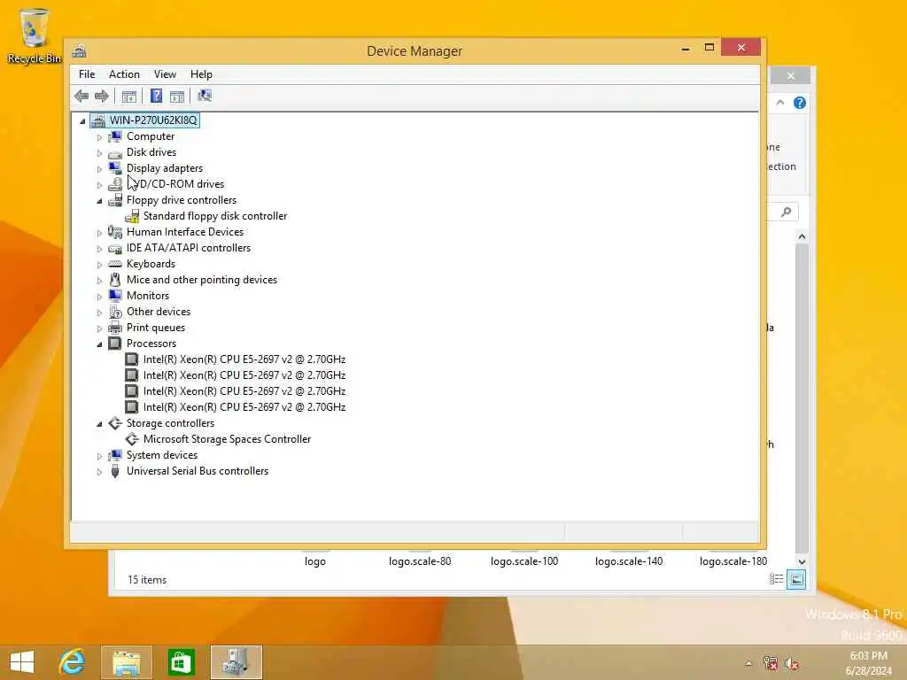Select the Print queues label

coord(156,328)
